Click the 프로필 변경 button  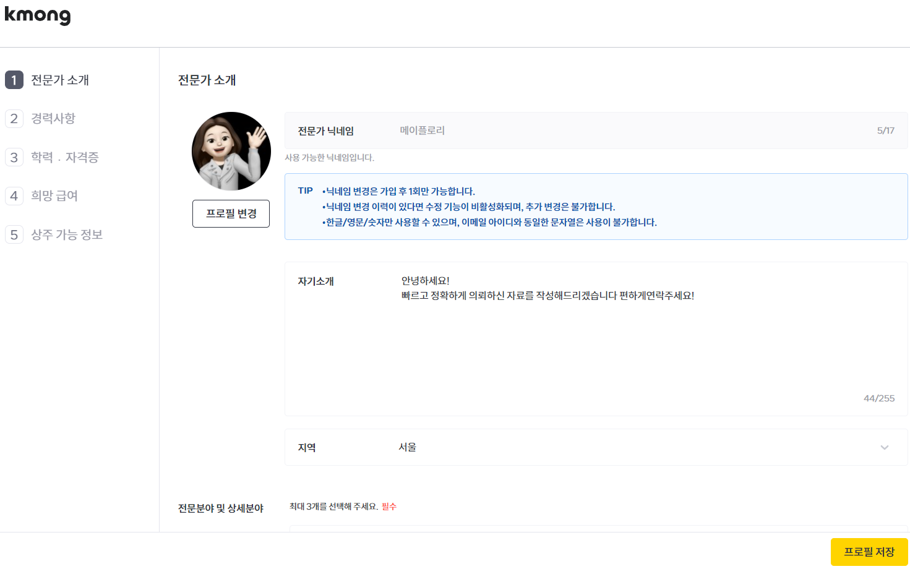pos(231,213)
